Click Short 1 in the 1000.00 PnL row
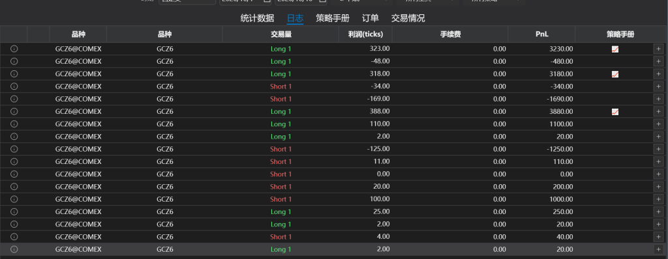This screenshot has height=259, width=668. [281, 199]
